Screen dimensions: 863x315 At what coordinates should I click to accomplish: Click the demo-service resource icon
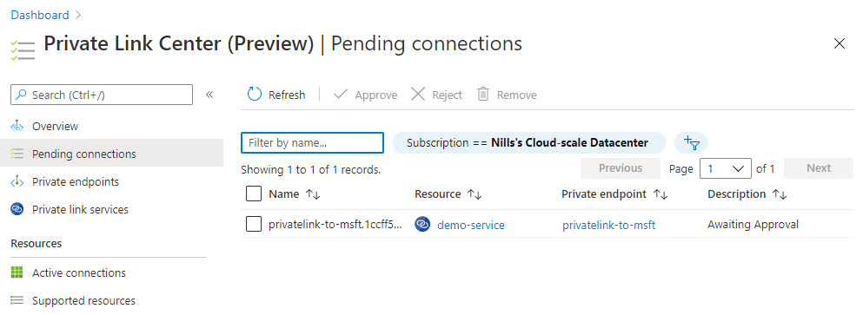[422, 224]
